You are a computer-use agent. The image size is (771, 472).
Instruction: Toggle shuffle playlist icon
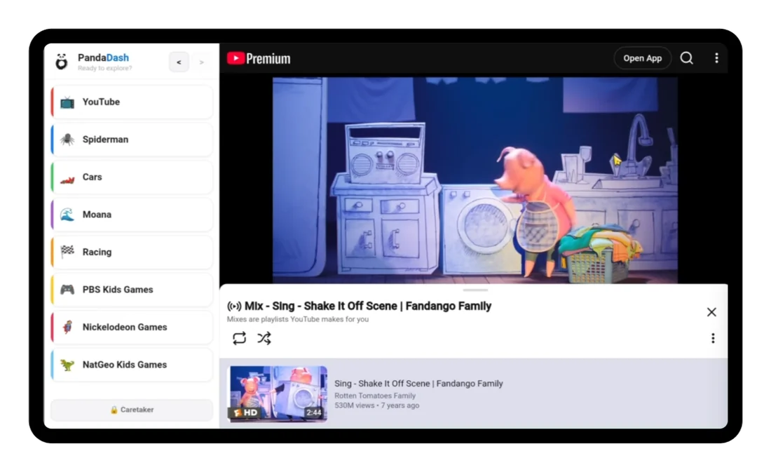[x=264, y=338]
